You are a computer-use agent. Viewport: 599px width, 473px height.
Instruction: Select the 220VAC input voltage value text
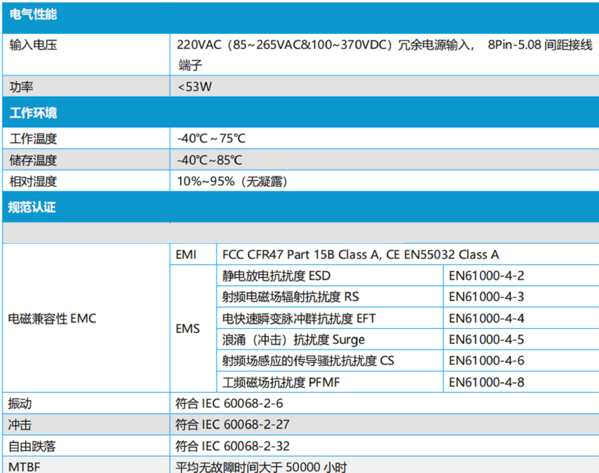pyautogui.click(x=384, y=54)
